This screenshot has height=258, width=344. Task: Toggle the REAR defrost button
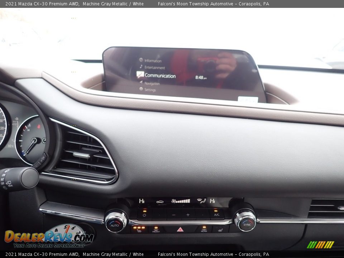pos(204,229)
